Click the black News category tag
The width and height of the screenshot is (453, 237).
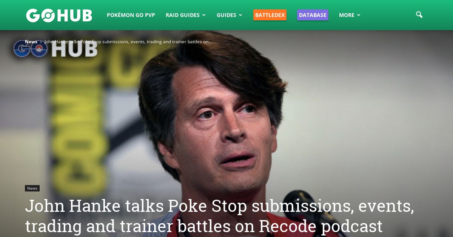click(32, 188)
